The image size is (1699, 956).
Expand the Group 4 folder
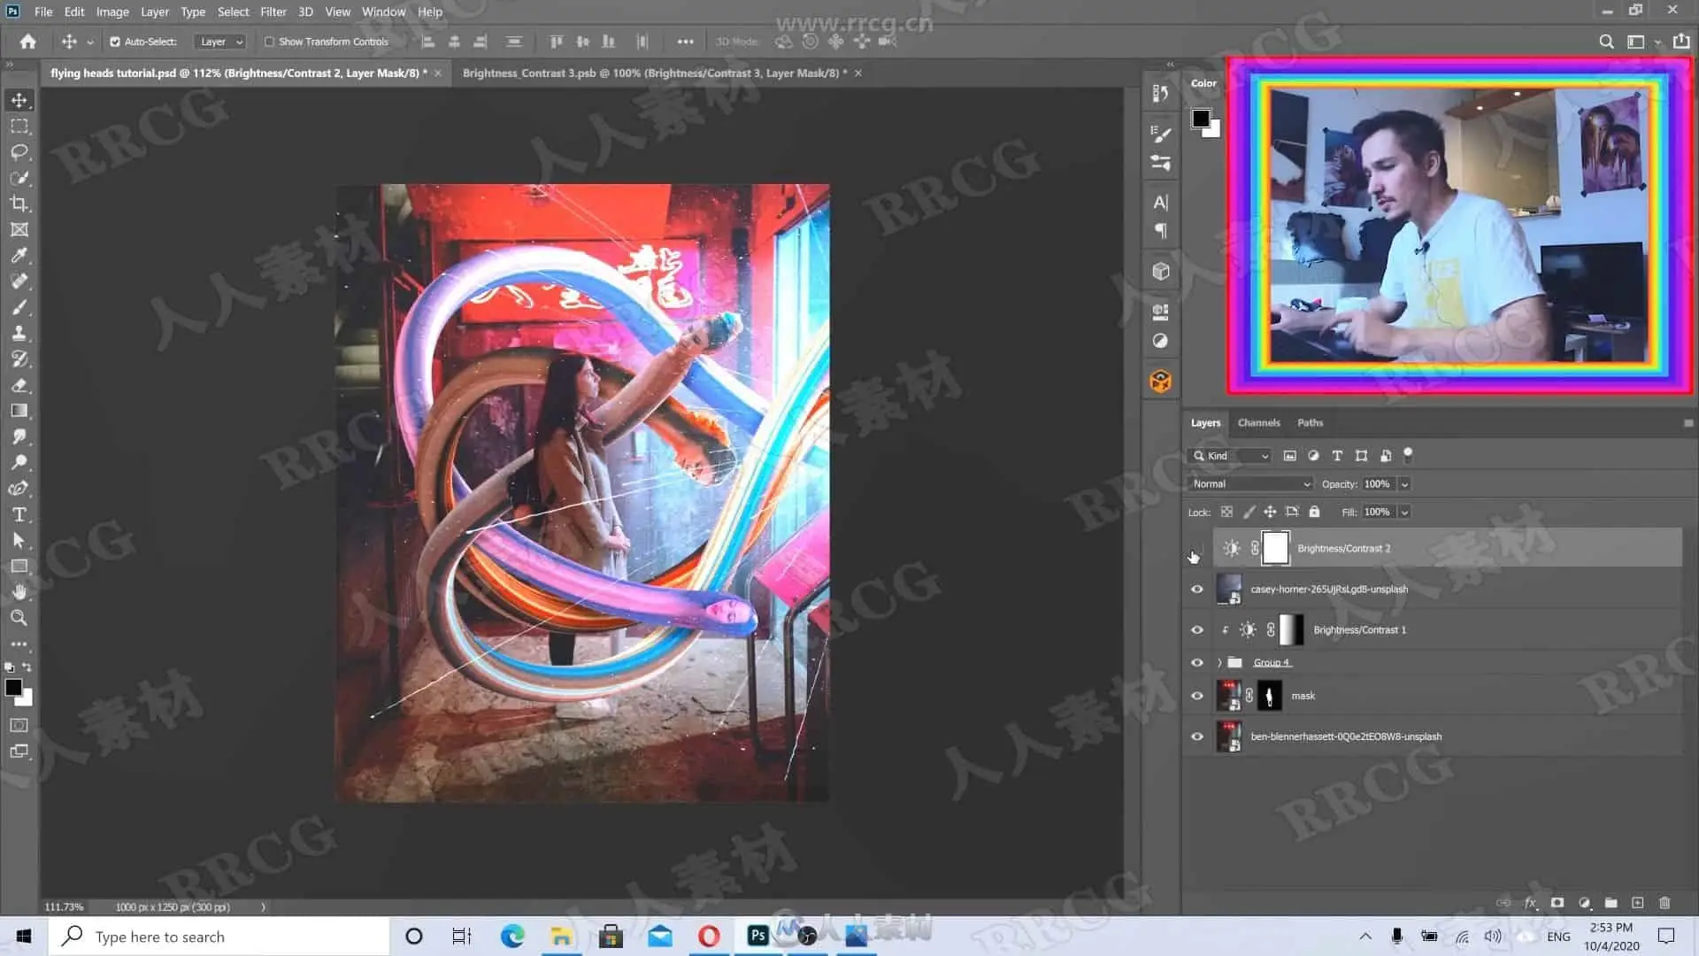[1219, 663]
